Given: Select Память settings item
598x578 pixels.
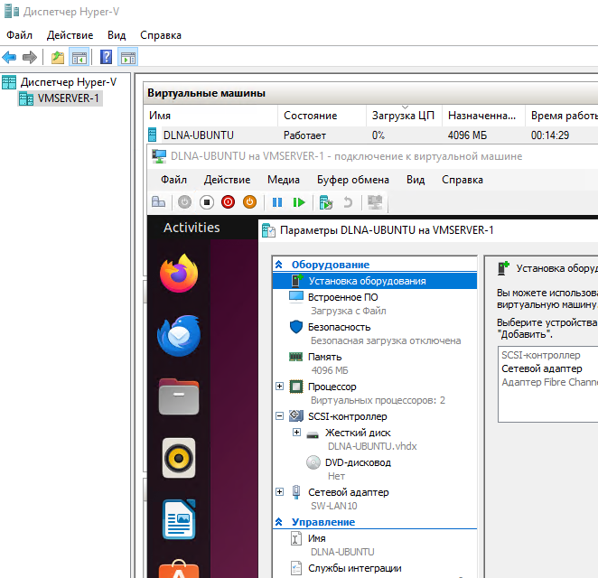Looking at the screenshot, I should (x=324, y=357).
